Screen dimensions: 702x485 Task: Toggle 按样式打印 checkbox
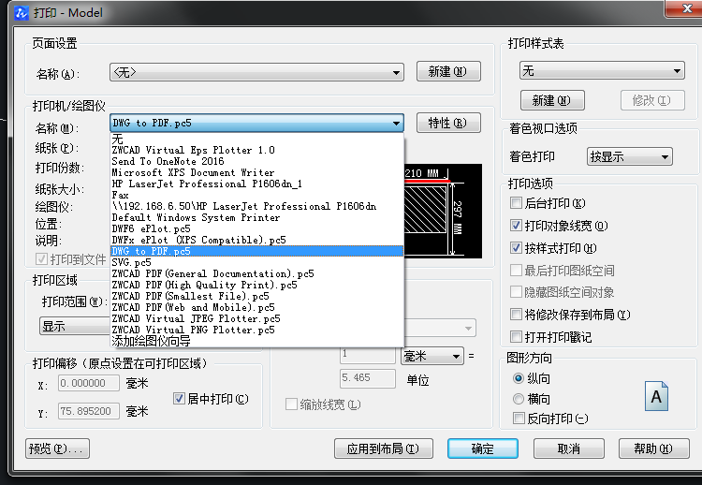point(516,248)
